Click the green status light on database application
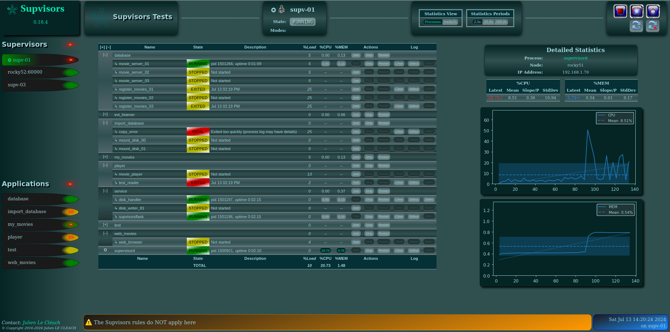 point(71,199)
